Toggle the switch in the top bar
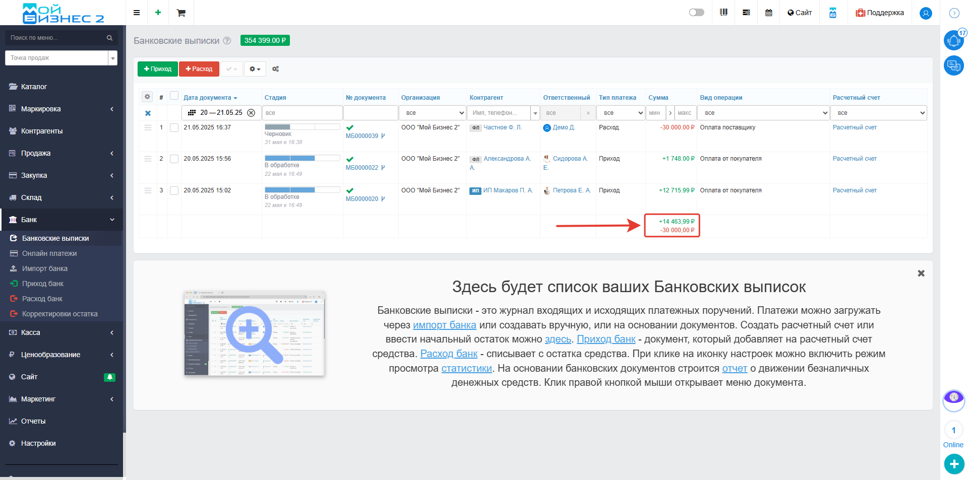This screenshot has height=480, width=968. [x=696, y=13]
